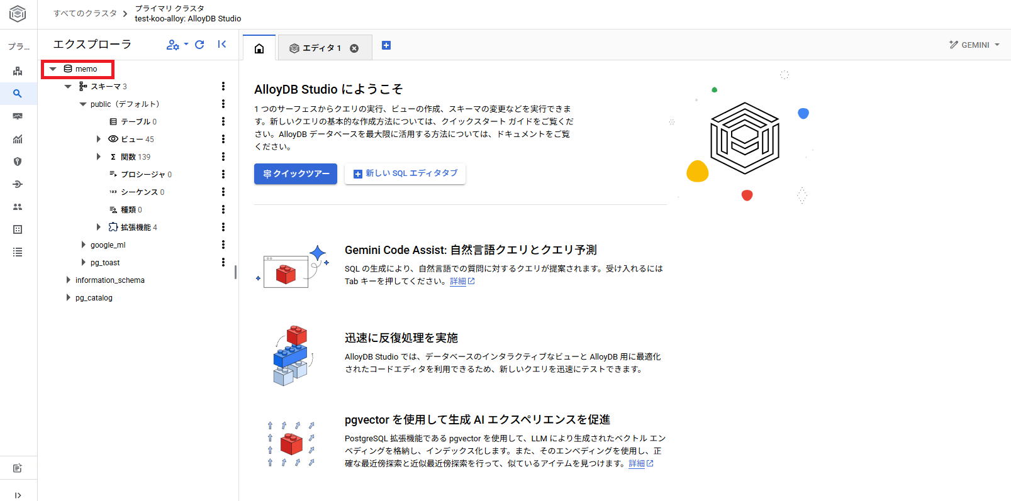The width and height of the screenshot is (1011, 501).
Task: Select the テーブル 0 tree row
Action: pos(138,121)
